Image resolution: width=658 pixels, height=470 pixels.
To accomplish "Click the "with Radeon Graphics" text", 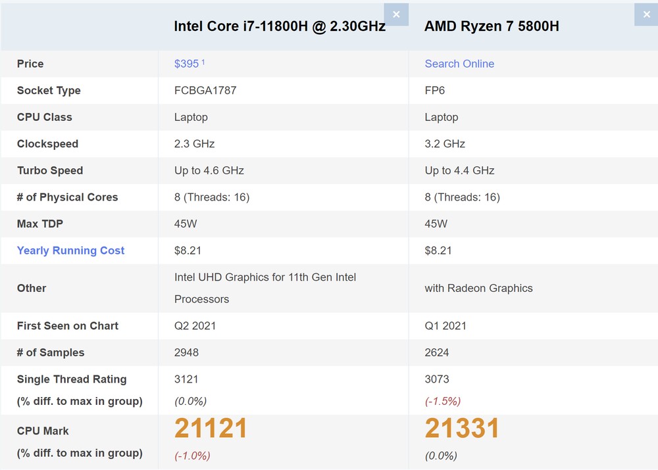I will click(478, 289).
